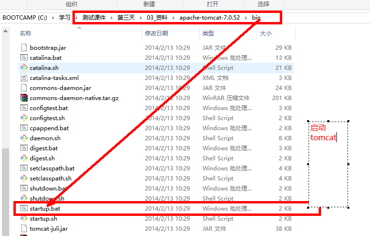
Task: Select the startup.bat file name
Action: pos(45,208)
